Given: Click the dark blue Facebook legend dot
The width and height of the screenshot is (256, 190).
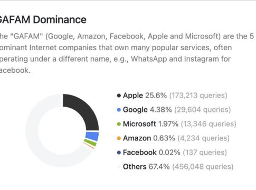Looking at the screenshot, I should pyautogui.click(x=119, y=153).
